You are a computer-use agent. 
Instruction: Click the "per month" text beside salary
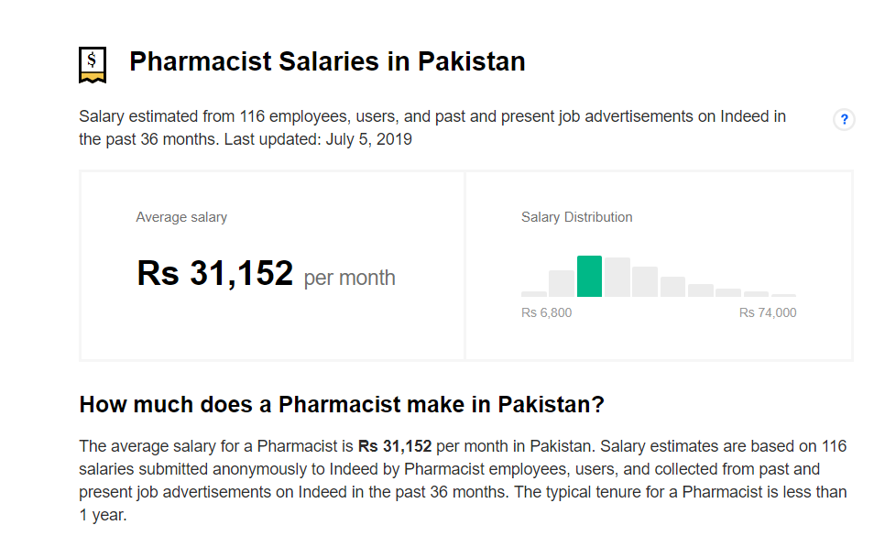click(350, 278)
